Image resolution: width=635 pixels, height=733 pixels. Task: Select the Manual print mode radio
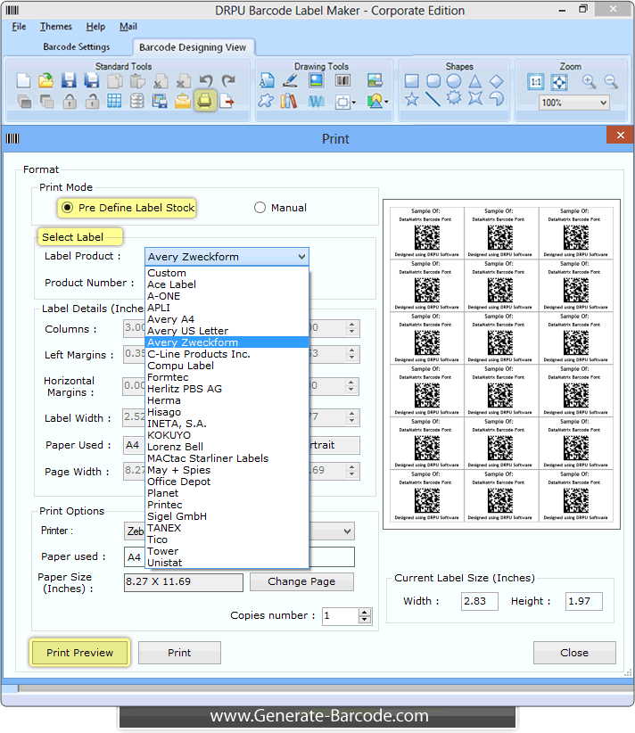(x=260, y=208)
